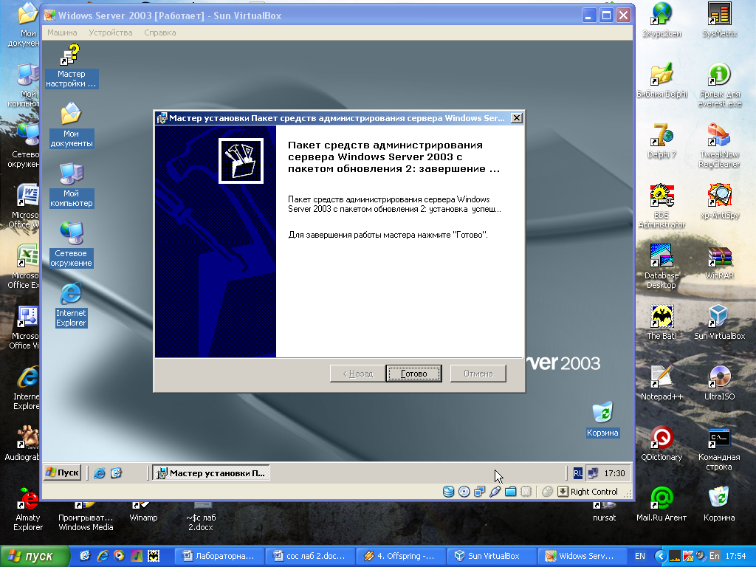Select the Mail.Ru Агент desktop icon

click(661, 504)
